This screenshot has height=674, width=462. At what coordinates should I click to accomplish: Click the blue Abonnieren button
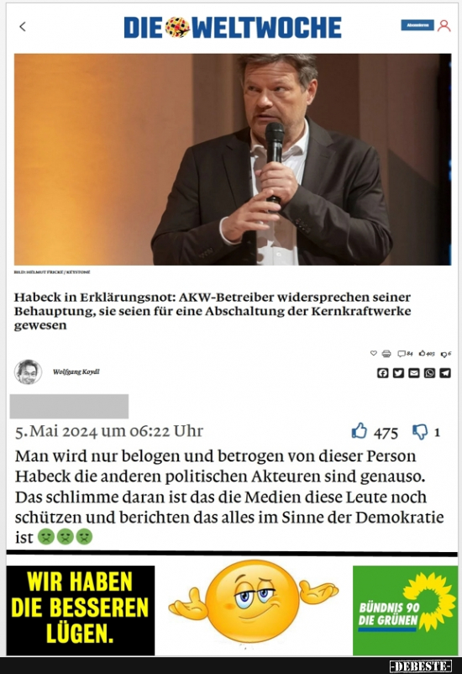click(x=417, y=25)
